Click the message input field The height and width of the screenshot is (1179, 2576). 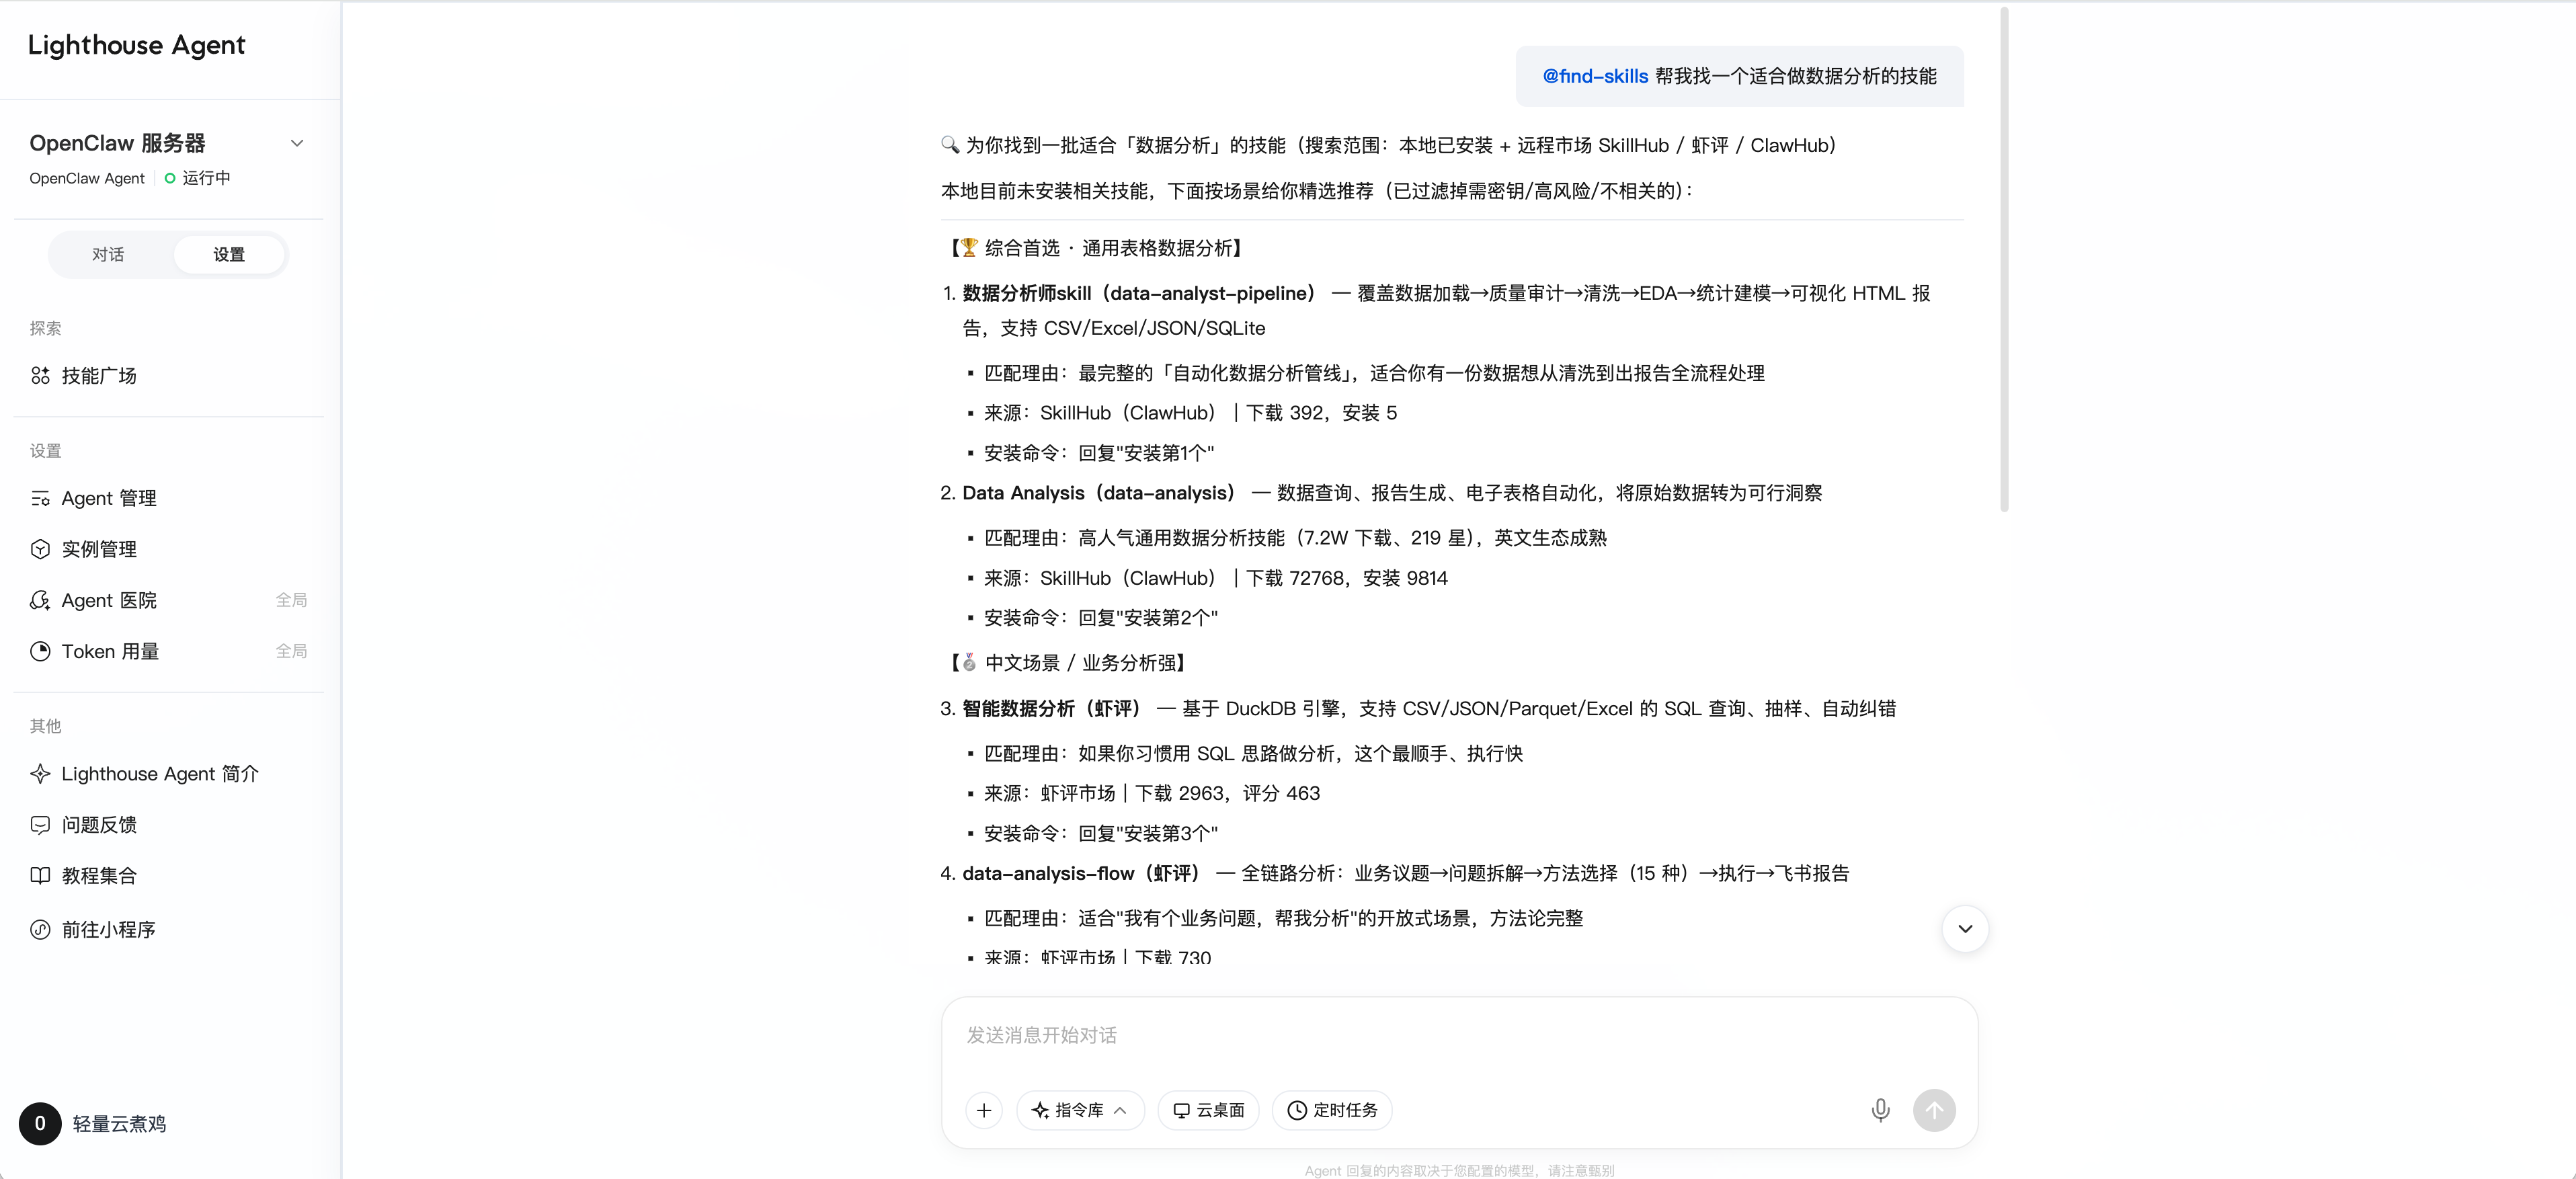pyautogui.click(x=1459, y=1036)
